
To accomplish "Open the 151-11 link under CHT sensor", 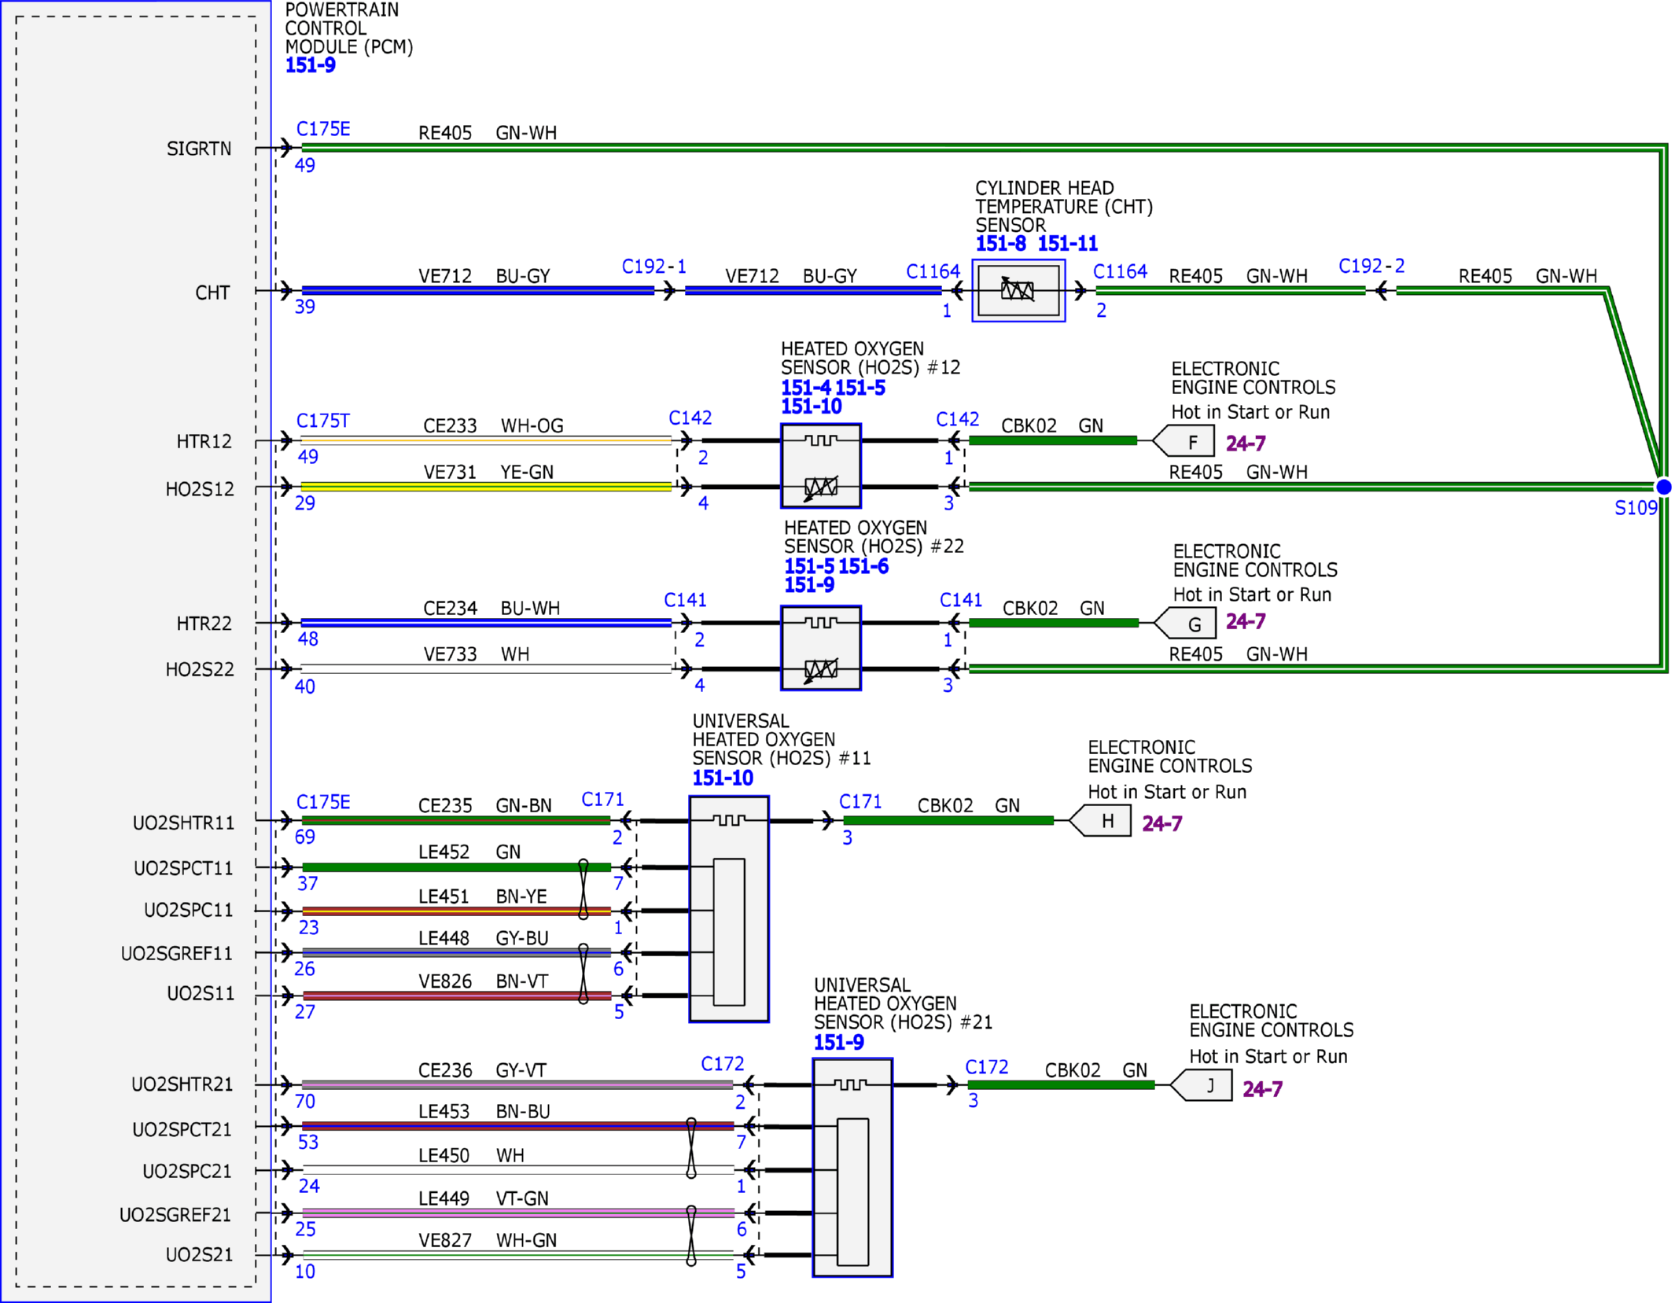I will (x=1067, y=244).
